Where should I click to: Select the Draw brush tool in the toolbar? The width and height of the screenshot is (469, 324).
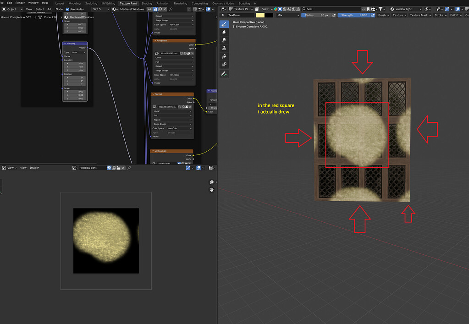pyautogui.click(x=224, y=23)
